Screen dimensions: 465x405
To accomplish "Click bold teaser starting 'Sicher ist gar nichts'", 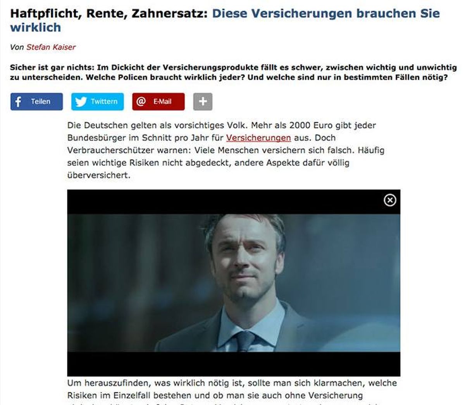I will coord(233,72).
